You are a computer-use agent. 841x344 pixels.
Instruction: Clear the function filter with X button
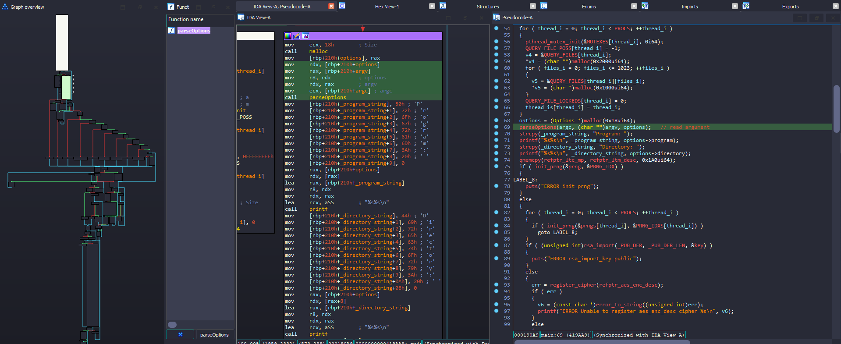point(180,334)
